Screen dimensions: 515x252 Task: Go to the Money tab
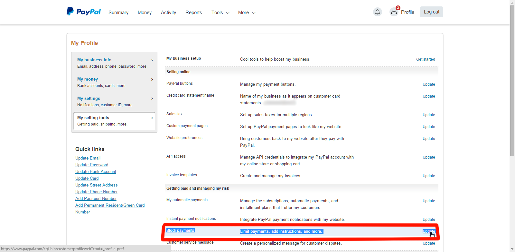tap(145, 13)
